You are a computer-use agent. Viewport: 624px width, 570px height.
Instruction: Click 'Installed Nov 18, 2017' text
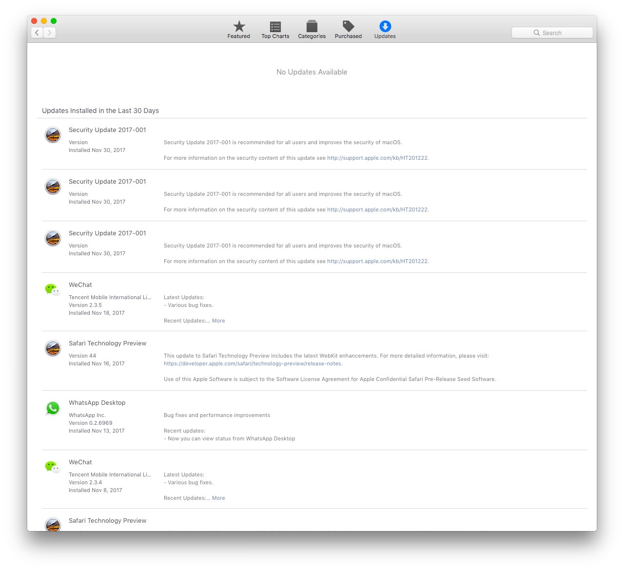coord(97,313)
